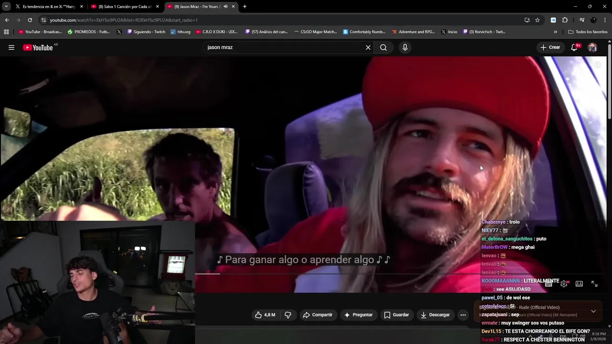This screenshot has height=344, width=612.
Task: Open the YouTube notifications bell
Action: 575,47
